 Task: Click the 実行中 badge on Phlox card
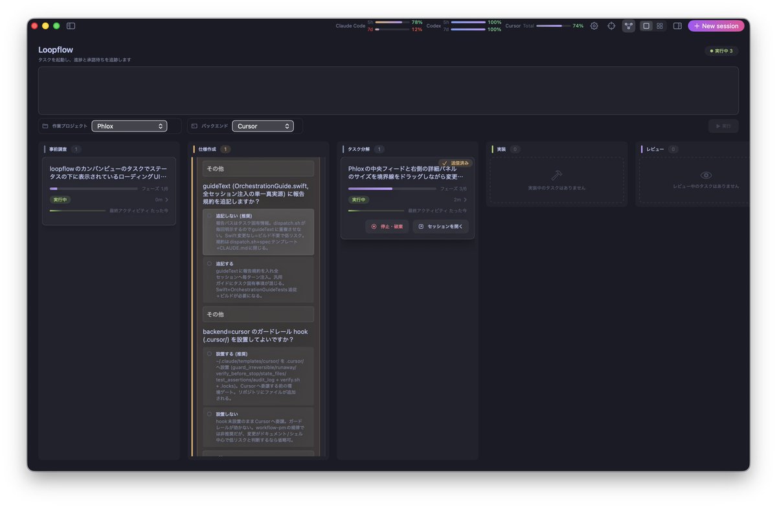[359, 199]
